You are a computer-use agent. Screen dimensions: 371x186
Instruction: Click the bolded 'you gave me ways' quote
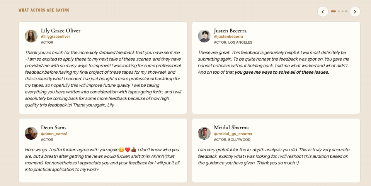tap(282, 72)
